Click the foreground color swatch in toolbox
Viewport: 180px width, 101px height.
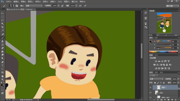point(2,85)
